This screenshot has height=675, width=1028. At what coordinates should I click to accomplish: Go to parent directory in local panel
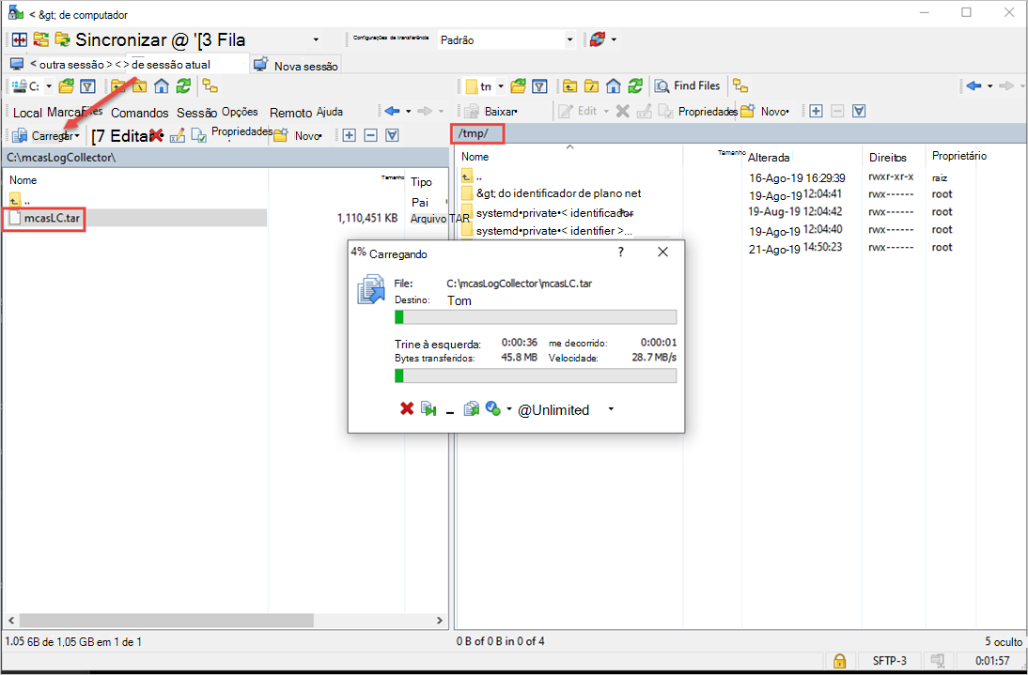tap(118, 86)
